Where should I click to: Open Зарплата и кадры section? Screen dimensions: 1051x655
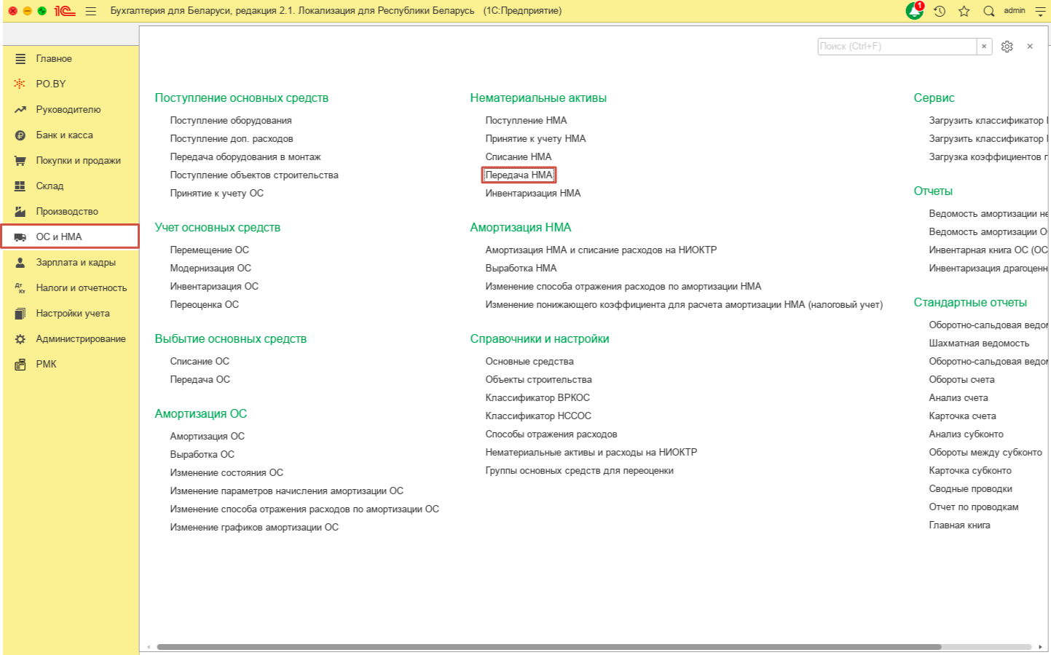point(76,263)
